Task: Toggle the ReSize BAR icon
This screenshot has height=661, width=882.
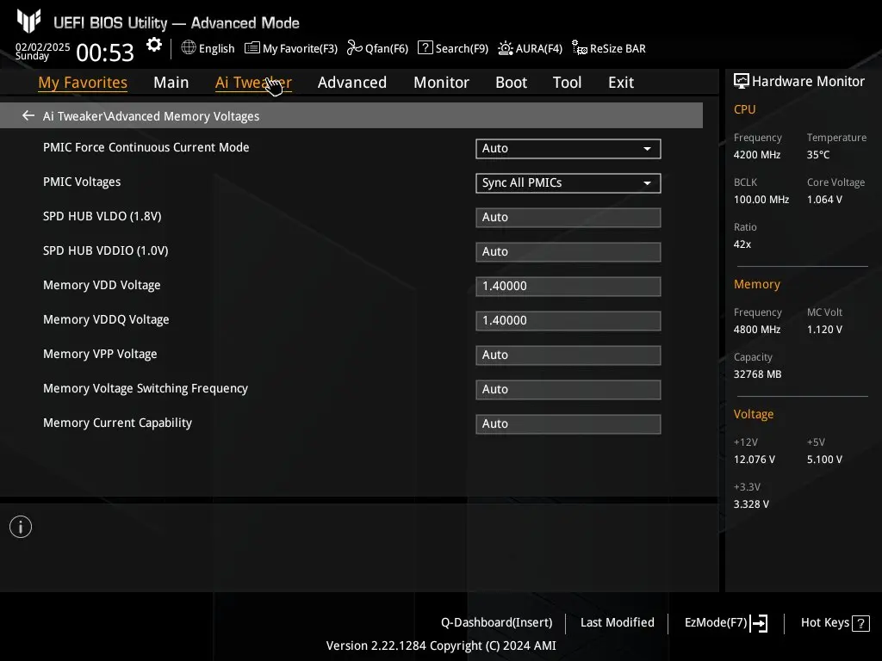Action: pos(580,48)
